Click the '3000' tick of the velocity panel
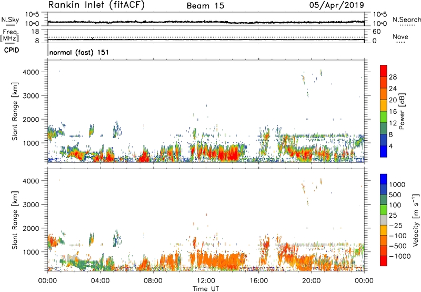This screenshot has height=292, width=421. coord(31,205)
